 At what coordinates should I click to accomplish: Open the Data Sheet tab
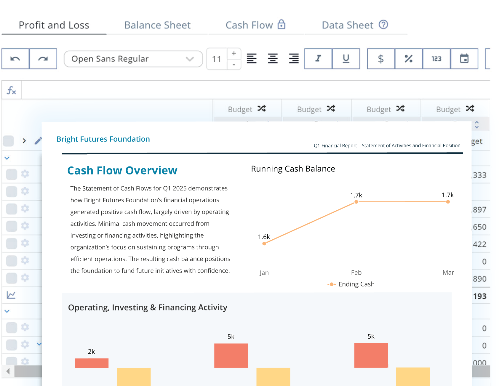pyautogui.click(x=347, y=25)
